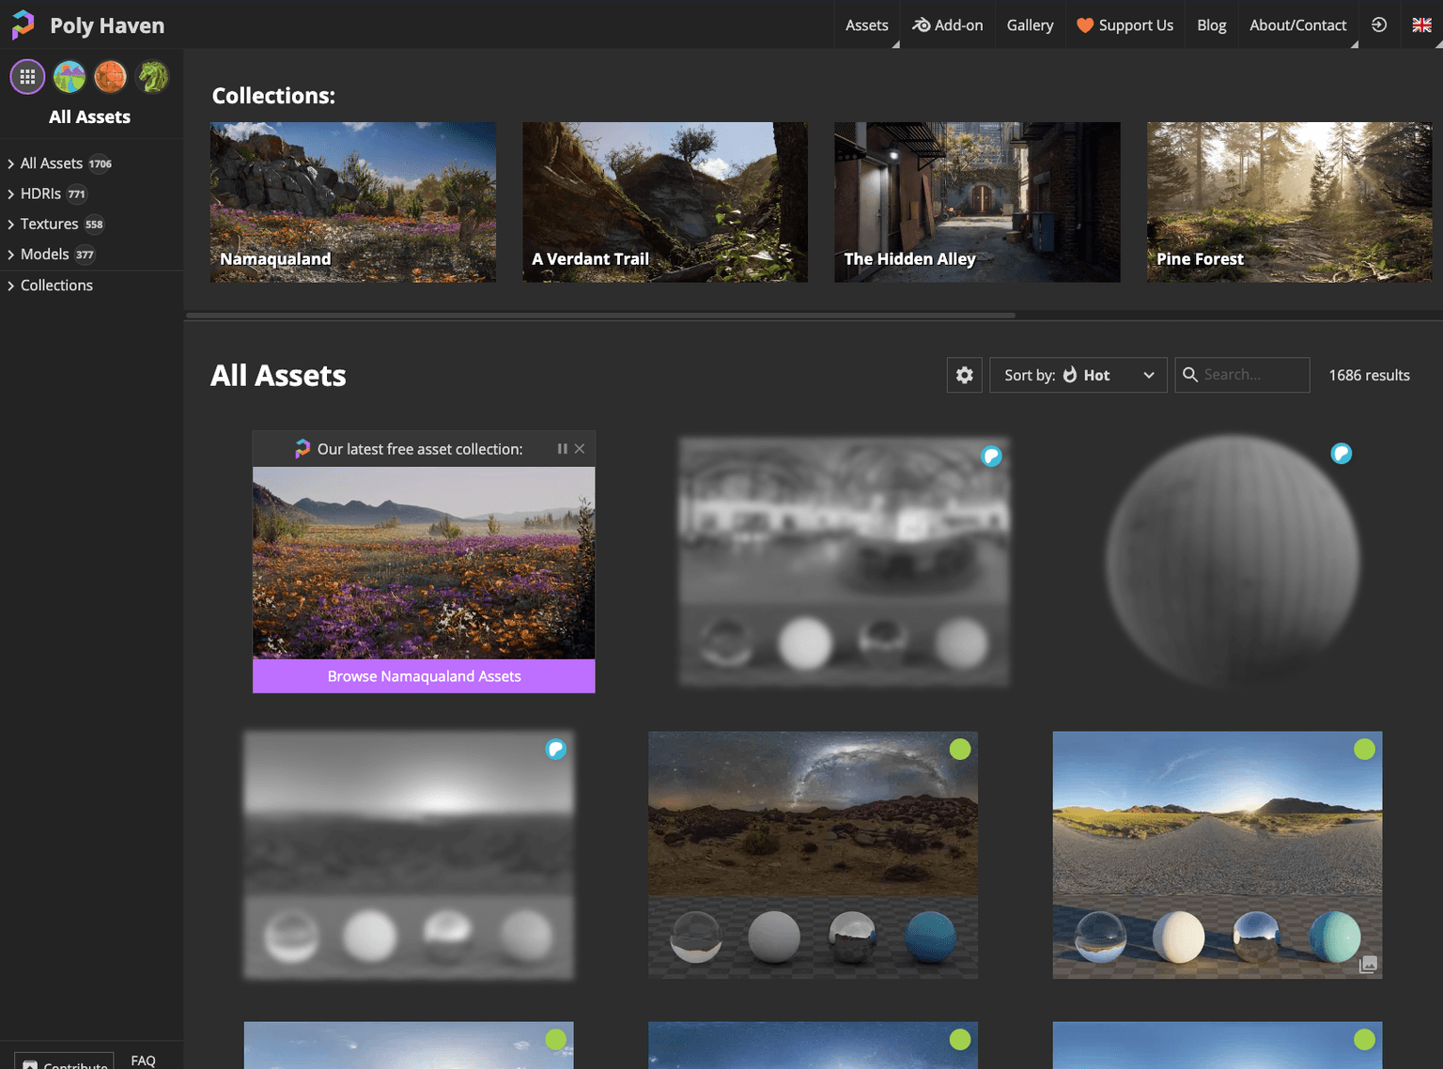1443x1069 pixels.
Task: Go to the Blog page
Action: pos(1211,25)
